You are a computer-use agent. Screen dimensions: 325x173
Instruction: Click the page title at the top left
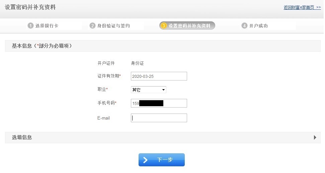coord(30,7)
